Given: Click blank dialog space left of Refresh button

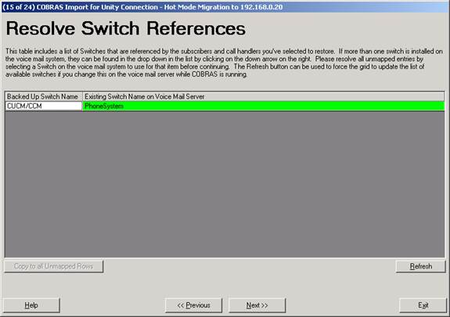Looking at the screenshot, I should point(249,266).
